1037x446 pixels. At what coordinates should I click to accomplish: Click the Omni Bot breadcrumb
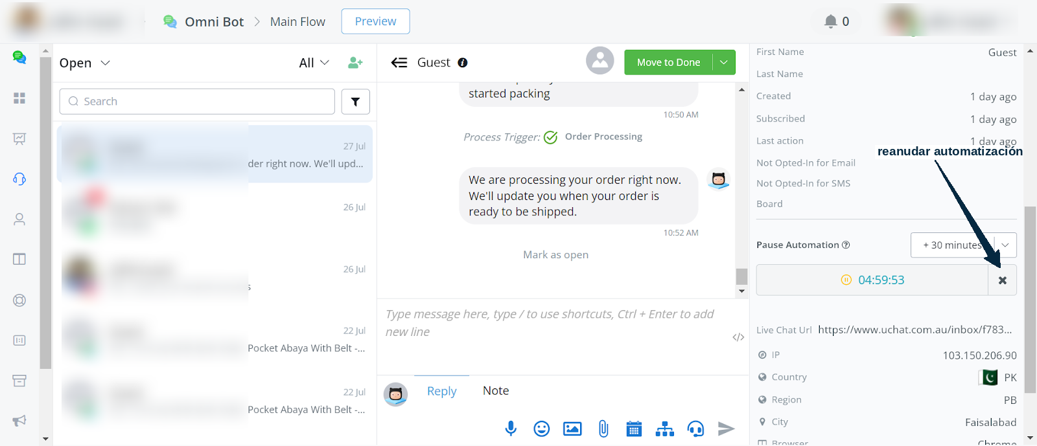tap(215, 21)
